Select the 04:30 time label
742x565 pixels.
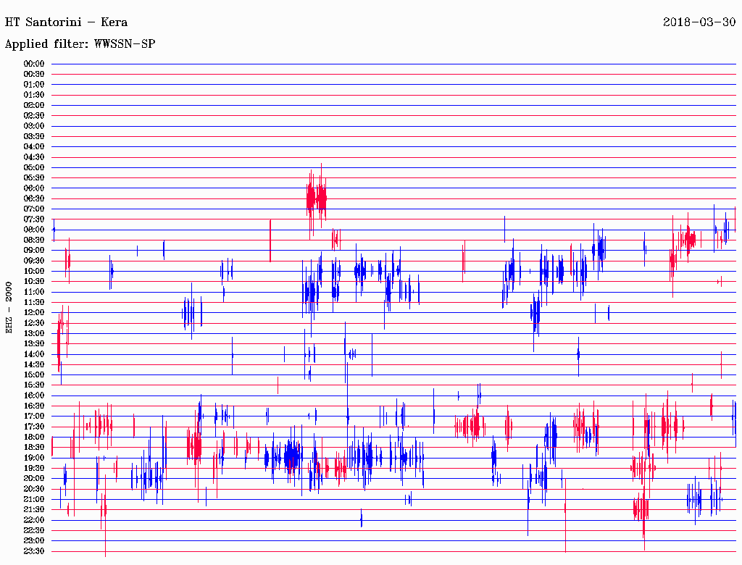[34, 157]
